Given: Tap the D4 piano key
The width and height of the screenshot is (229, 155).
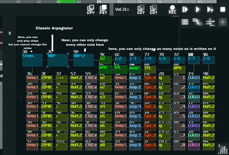Looking at the screenshot, I should coord(127,2).
